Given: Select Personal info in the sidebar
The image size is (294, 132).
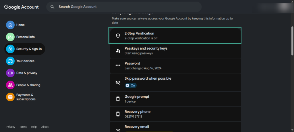Looking at the screenshot, I should pos(25,37).
